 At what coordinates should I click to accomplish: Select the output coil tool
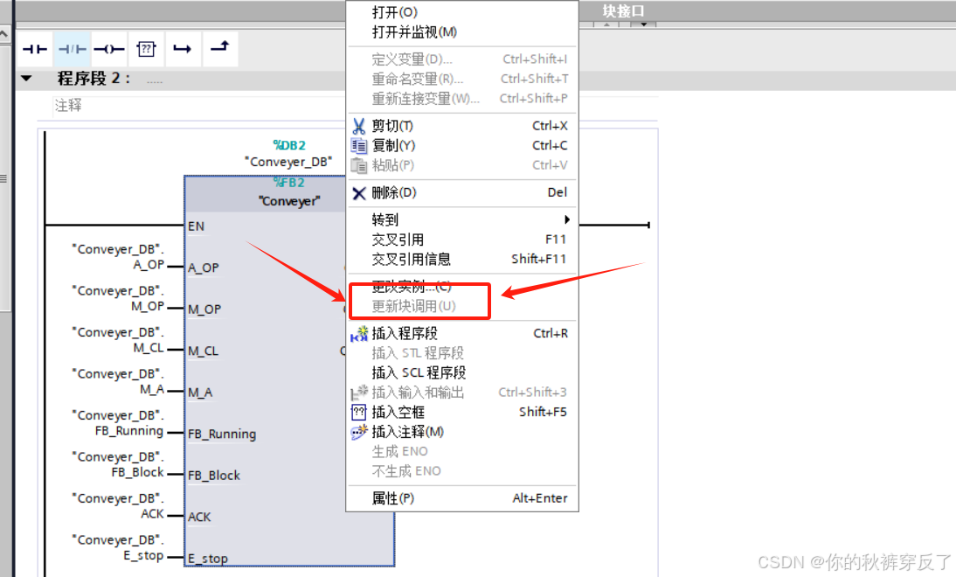[107, 49]
